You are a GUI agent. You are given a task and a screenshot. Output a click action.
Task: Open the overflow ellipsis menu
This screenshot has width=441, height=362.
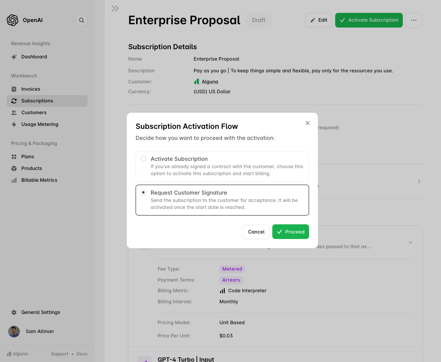[414, 20]
